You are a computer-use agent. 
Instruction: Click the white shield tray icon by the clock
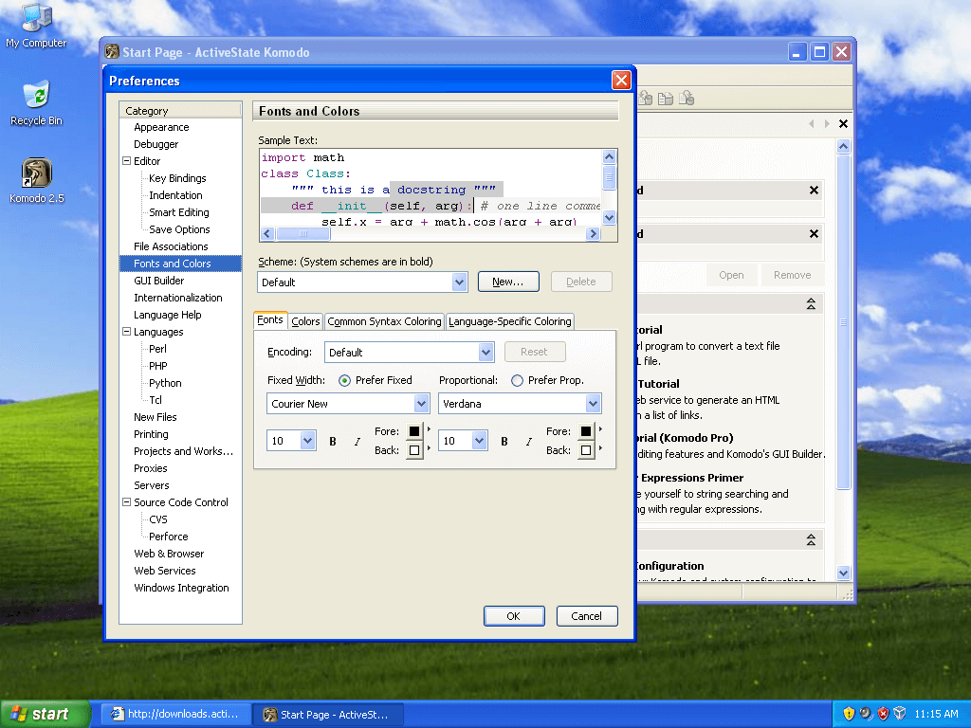900,713
